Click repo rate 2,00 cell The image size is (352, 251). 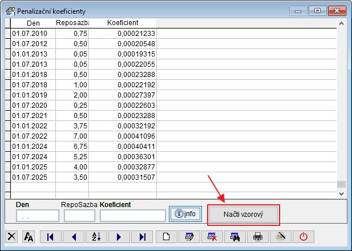click(x=72, y=95)
